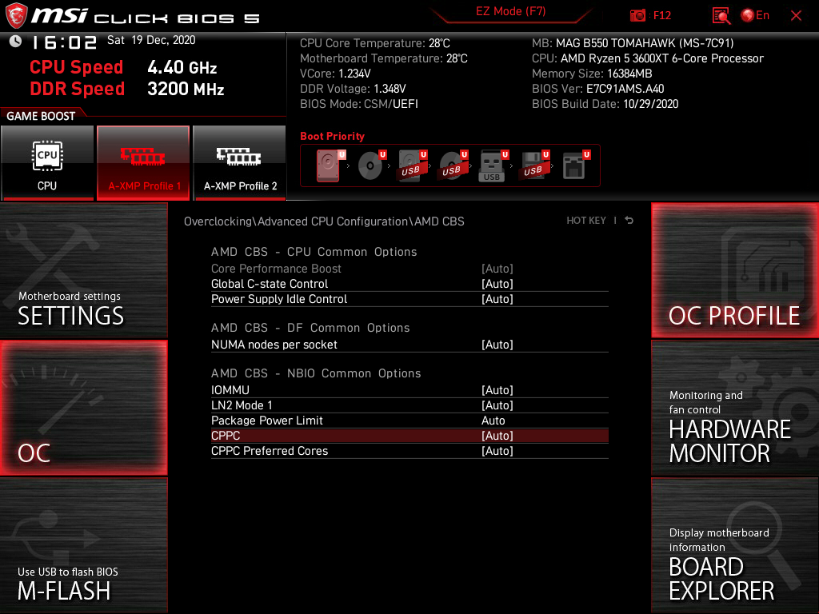Select the hard disk boot priority device
The width and height of the screenshot is (819, 614).
point(329,165)
